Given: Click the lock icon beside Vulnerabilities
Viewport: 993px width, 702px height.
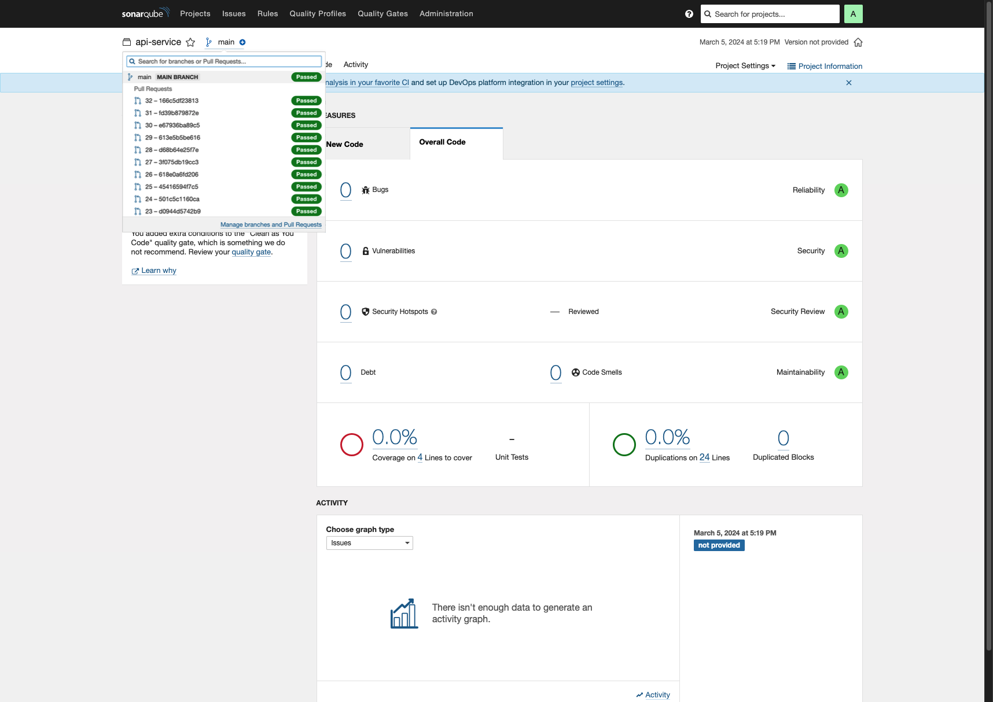Looking at the screenshot, I should 365,250.
